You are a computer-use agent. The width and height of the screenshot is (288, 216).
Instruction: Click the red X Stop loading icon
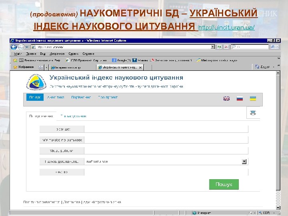pos(226,47)
